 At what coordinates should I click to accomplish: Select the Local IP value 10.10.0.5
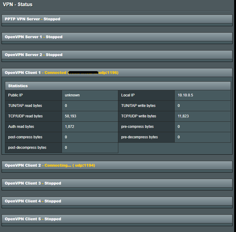click(185, 95)
